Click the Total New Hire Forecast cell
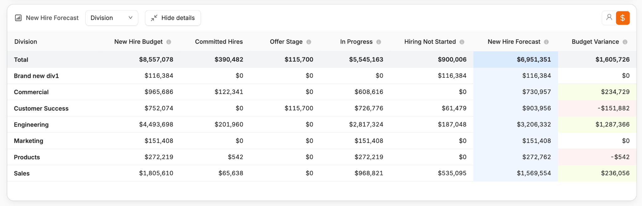642x206 pixels. click(x=534, y=60)
